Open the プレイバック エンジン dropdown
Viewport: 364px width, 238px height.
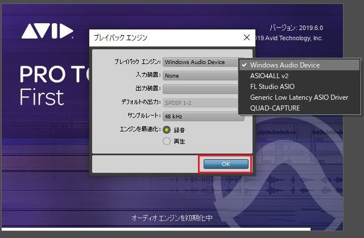pyautogui.click(x=200, y=62)
